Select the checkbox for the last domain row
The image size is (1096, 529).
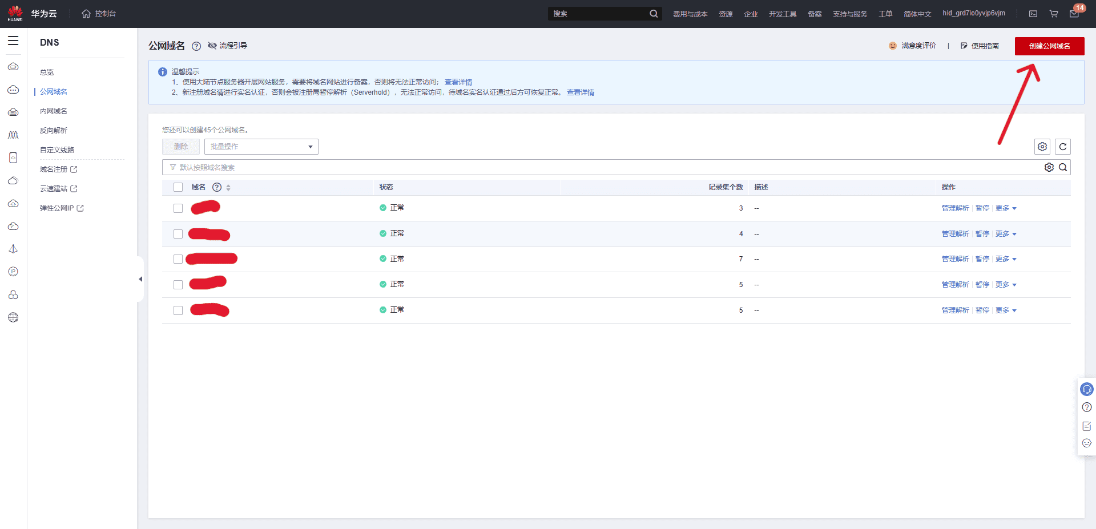tap(178, 310)
